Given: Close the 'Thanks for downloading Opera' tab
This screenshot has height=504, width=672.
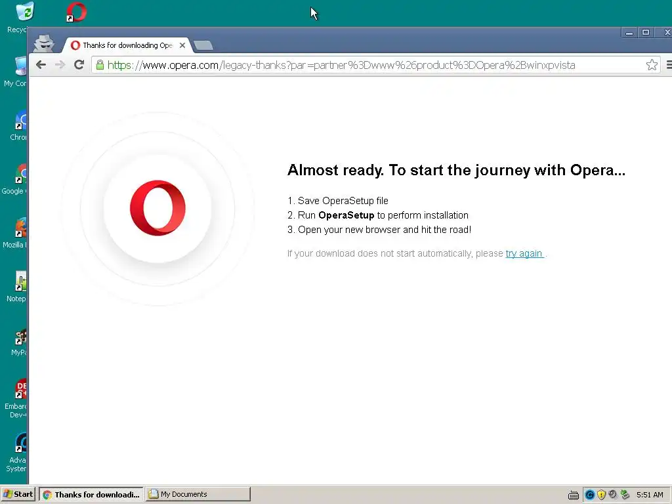Looking at the screenshot, I should 182,45.
